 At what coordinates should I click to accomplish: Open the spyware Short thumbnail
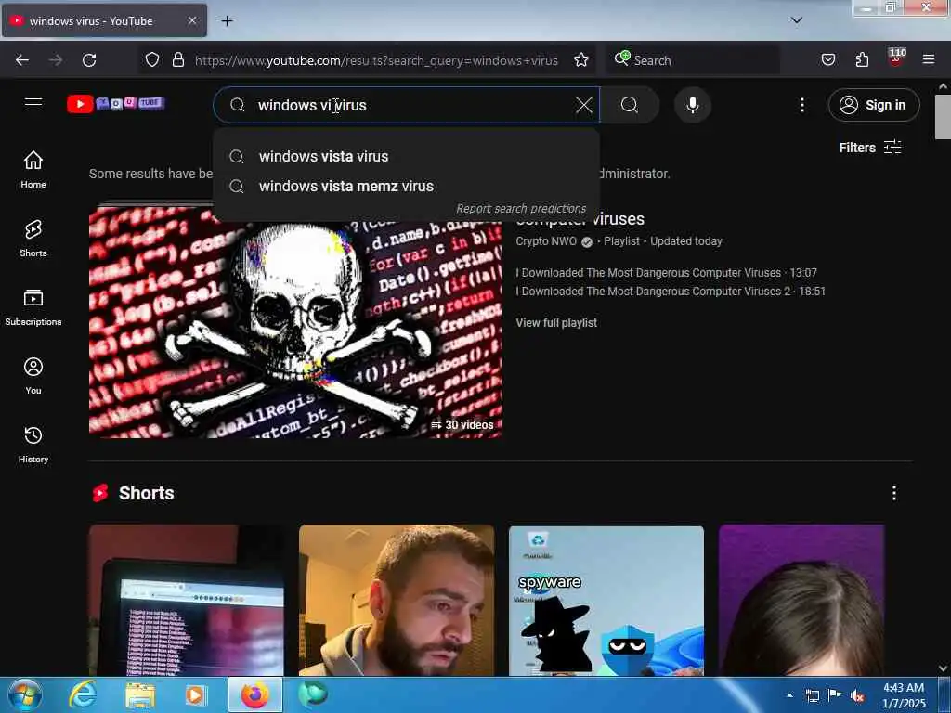click(x=606, y=601)
